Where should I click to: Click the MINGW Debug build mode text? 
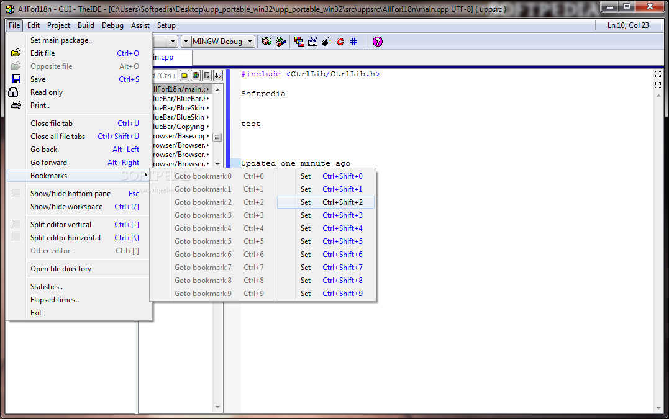pos(217,42)
